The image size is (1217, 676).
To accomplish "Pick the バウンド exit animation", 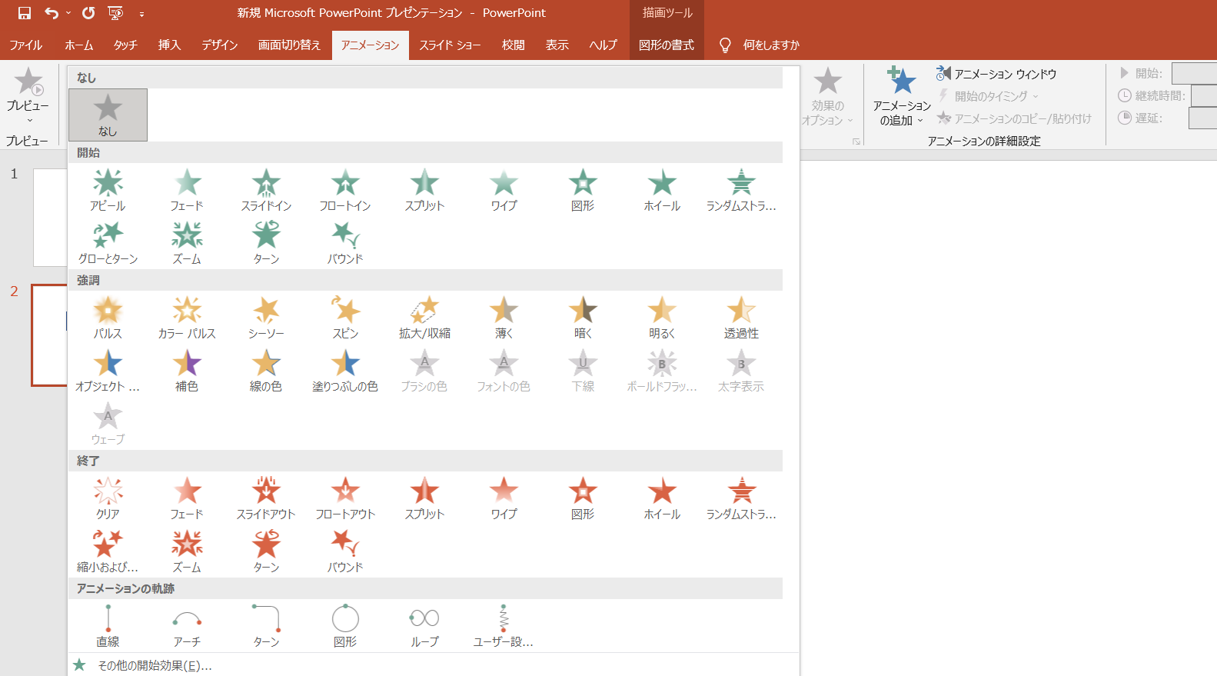I will click(x=345, y=551).
